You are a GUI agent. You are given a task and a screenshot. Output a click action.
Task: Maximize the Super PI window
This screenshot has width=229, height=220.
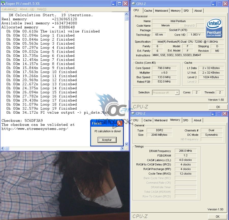click(x=119, y=4)
